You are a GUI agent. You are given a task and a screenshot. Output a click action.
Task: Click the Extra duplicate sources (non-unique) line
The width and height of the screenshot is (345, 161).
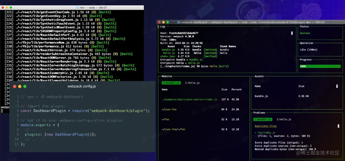coord(283,146)
